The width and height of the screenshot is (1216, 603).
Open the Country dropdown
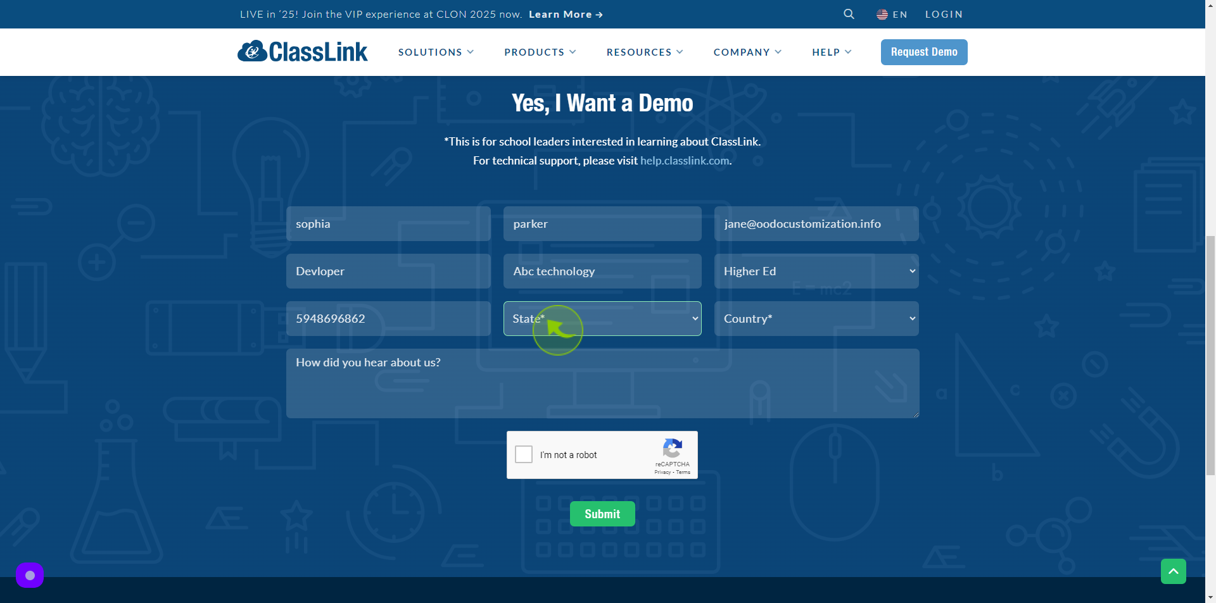pos(816,318)
